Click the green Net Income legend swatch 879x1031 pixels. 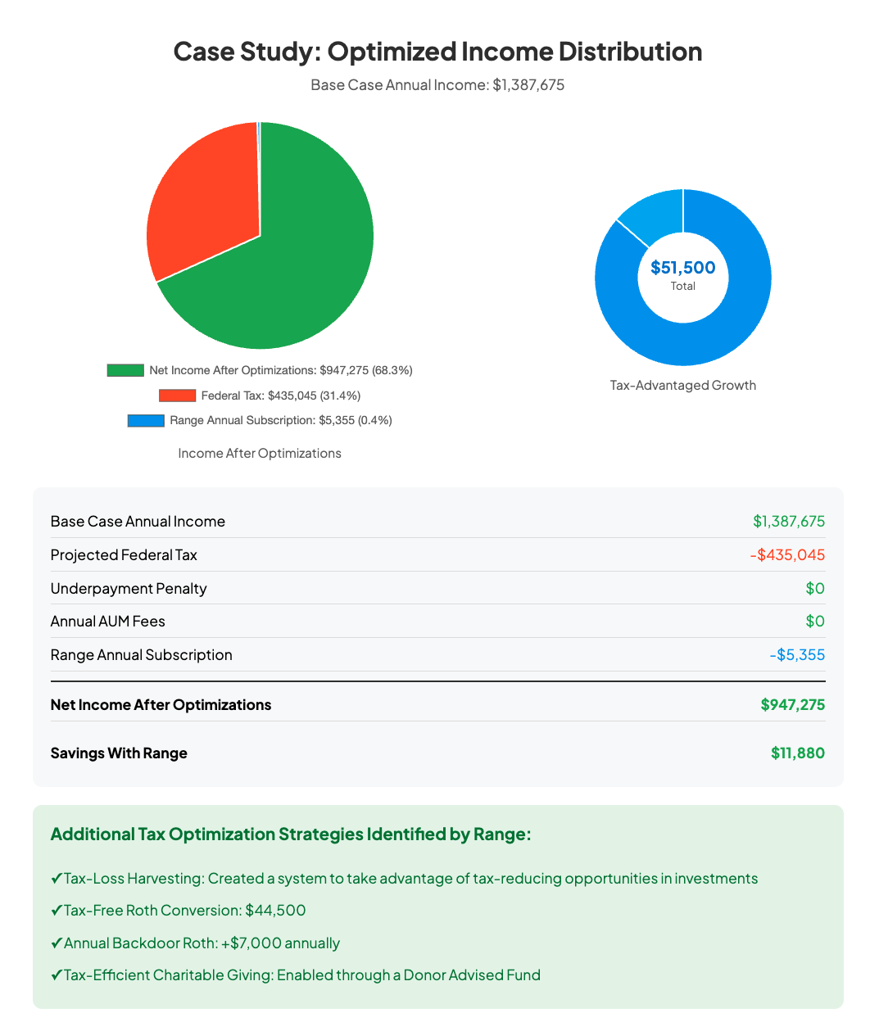(x=125, y=370)
